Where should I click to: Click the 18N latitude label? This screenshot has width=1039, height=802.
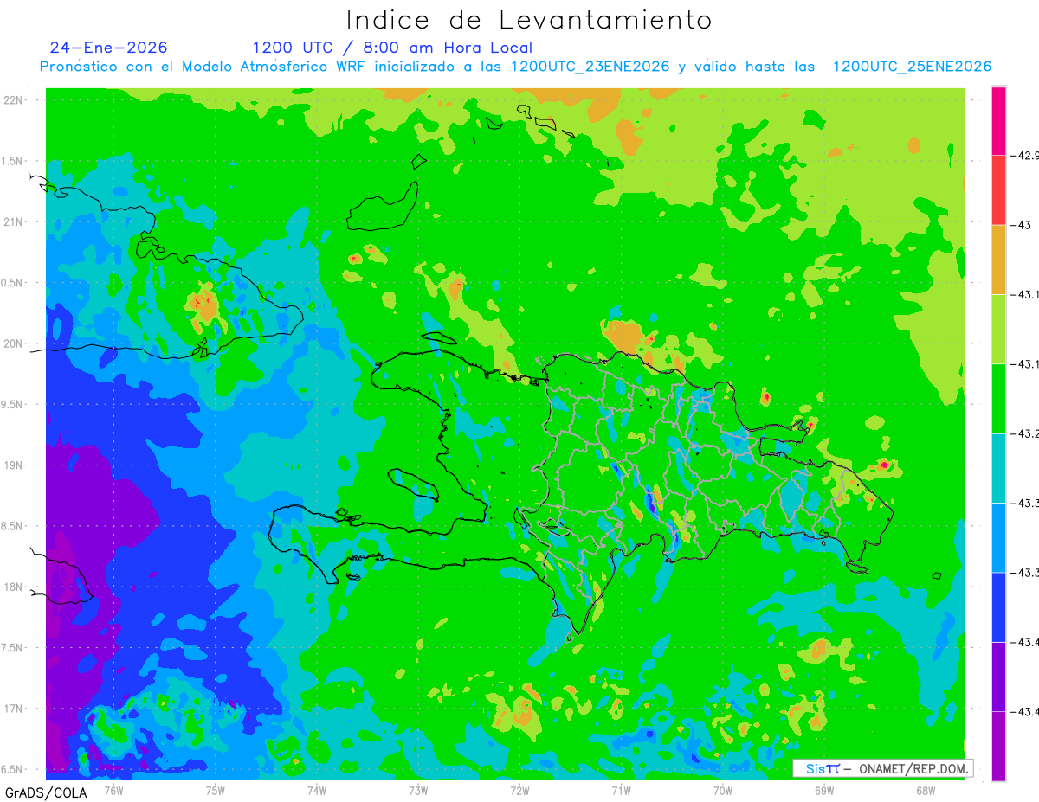[x=15, y=587]
